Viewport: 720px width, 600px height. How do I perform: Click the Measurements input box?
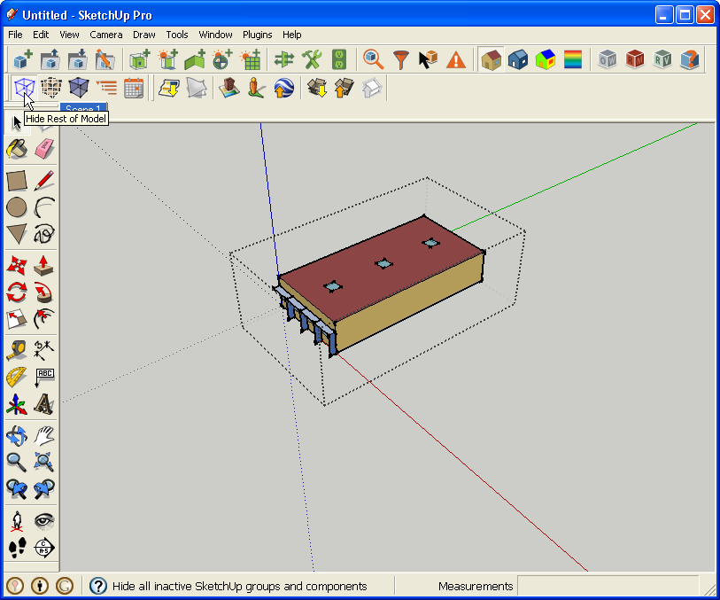(607, 586)
